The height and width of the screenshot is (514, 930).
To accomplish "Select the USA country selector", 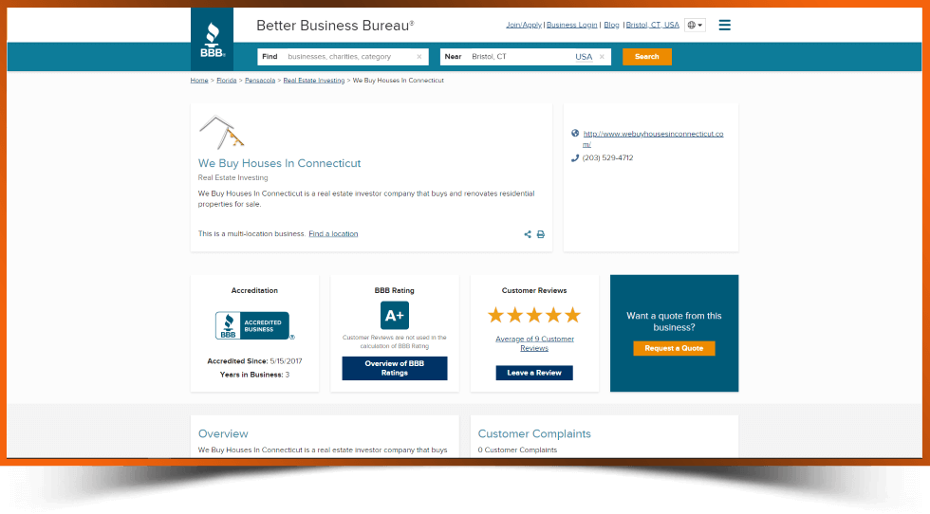I will 584,57.
